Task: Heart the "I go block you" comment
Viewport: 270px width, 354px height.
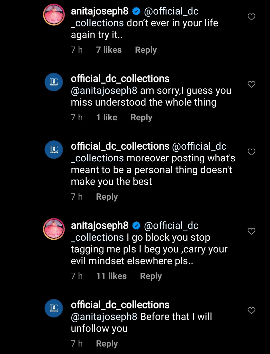Action: pyautogui.click(x=251, y=231)
